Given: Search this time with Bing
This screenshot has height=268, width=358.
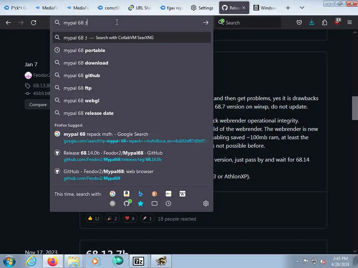Looking at the screenshot, I should pyautogui.click(x=141, y=194).
